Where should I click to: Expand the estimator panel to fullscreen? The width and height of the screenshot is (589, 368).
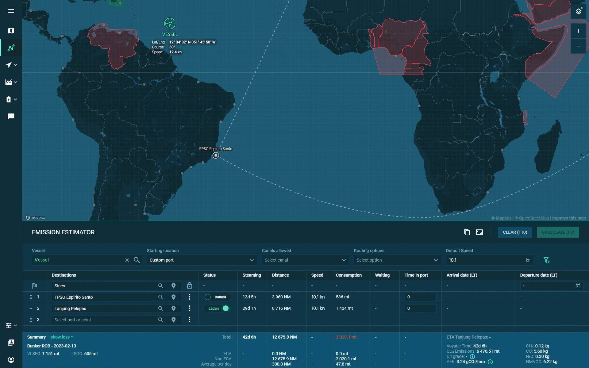[x=479, y=232]
